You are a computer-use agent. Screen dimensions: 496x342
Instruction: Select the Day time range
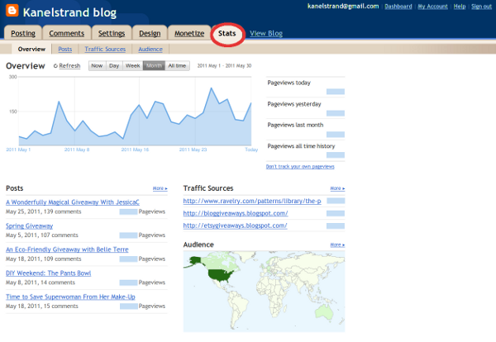[x=114, y=66]
